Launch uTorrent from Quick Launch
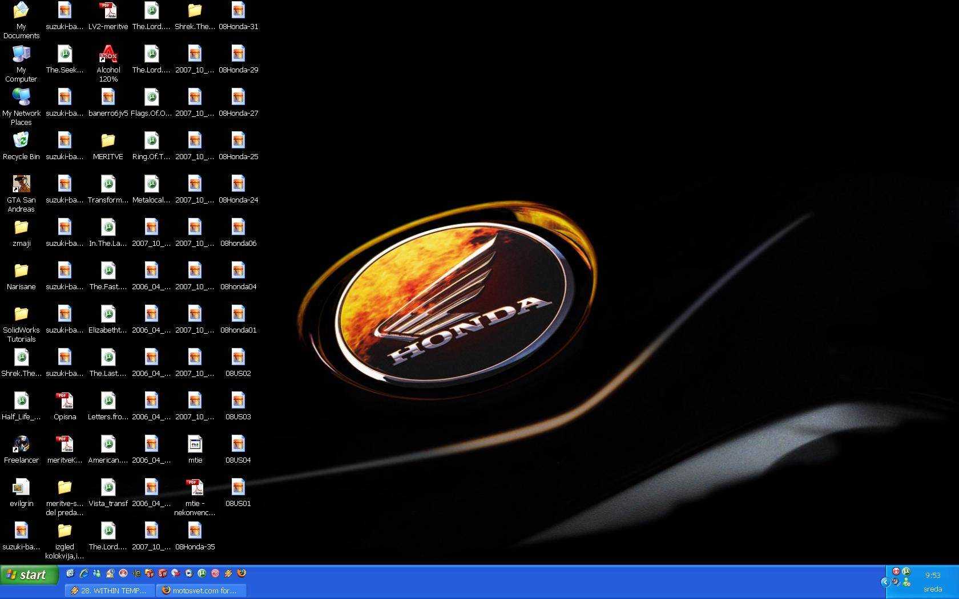The width and height of the screenshot is (959, 599). click(x=202, y=573)
